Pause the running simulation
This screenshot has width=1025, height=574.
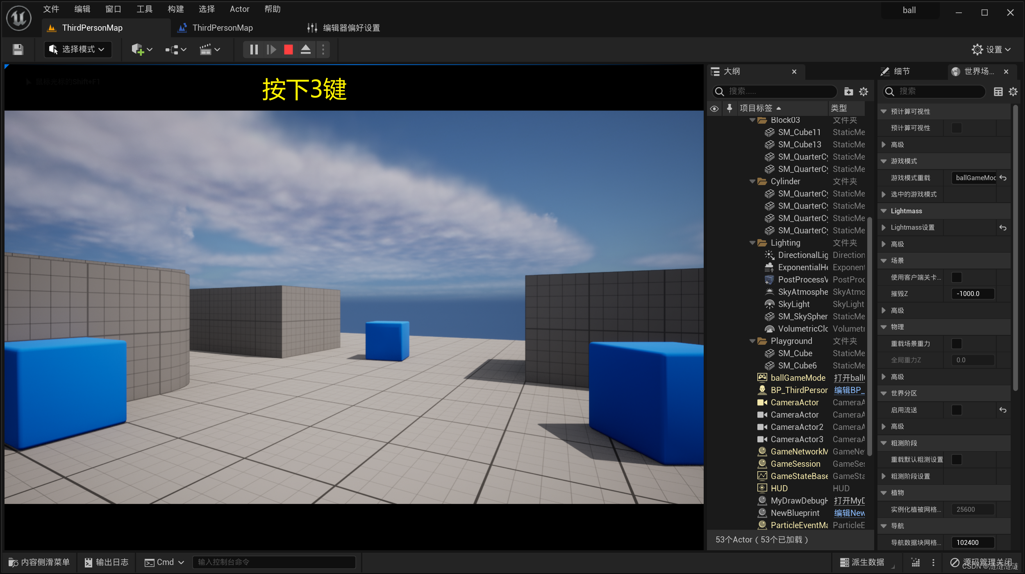254,50
